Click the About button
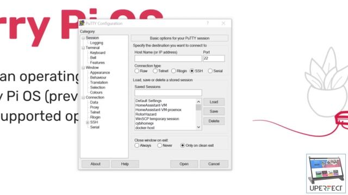Viewport: 348px width, 195px height. click(96, 164)
